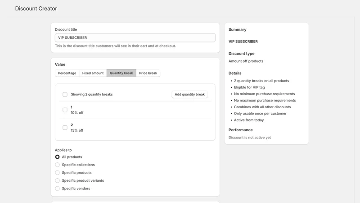
Task: Click the '15% off' quantity break text
Action: pos(77,130)
